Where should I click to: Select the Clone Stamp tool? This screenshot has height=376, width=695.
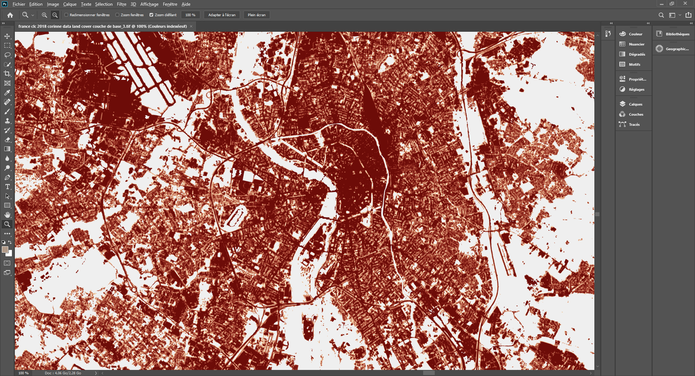7,121
